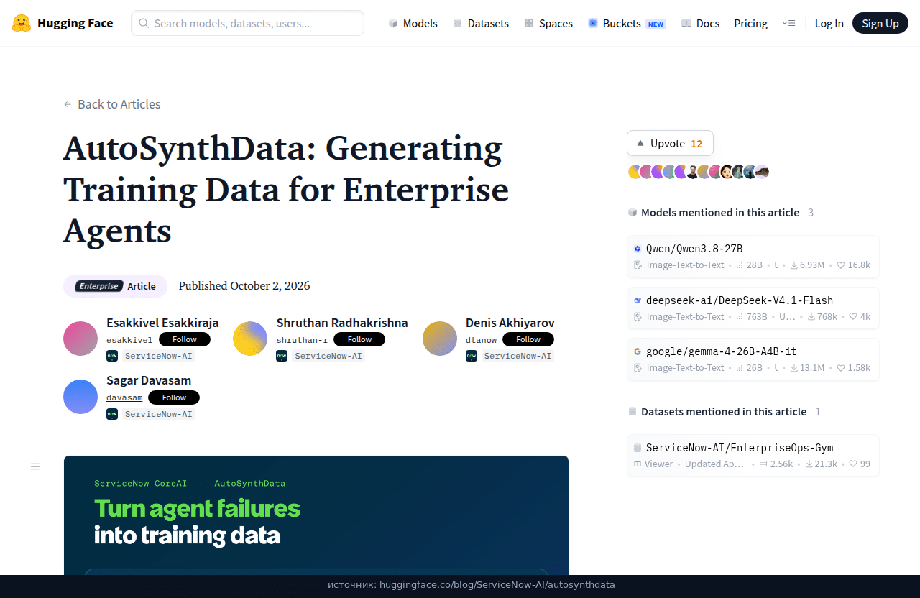This screenshot has height=598, width=920.
Task: Go to the Pricing page
Action: (750, 23)
